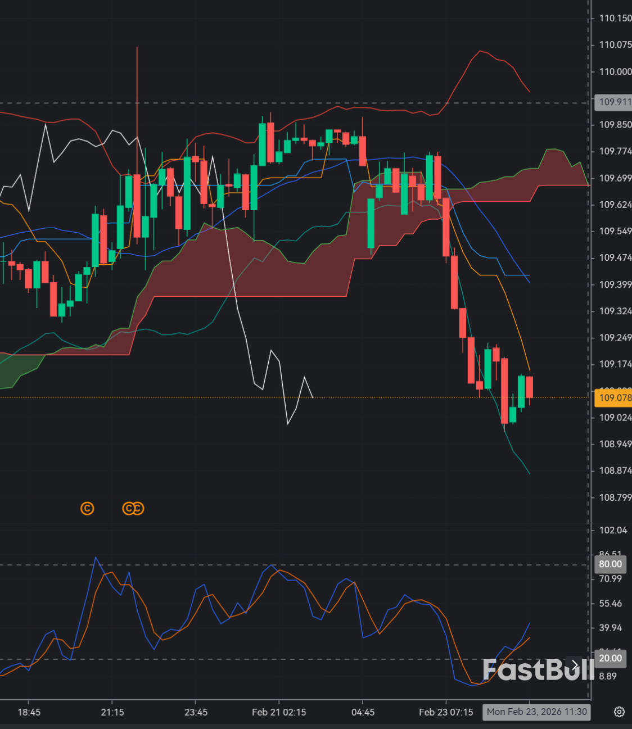Click the 20.00 oscillator level label
Image resolution: width=632 pixels, height=729 pixels.
click(610, 658)
